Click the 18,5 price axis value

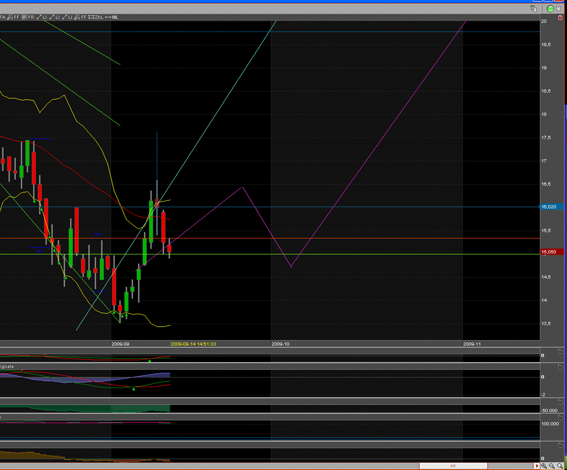click(546, 91)
